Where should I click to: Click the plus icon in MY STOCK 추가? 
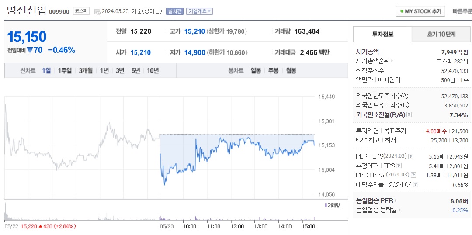[x=402, y=11]
